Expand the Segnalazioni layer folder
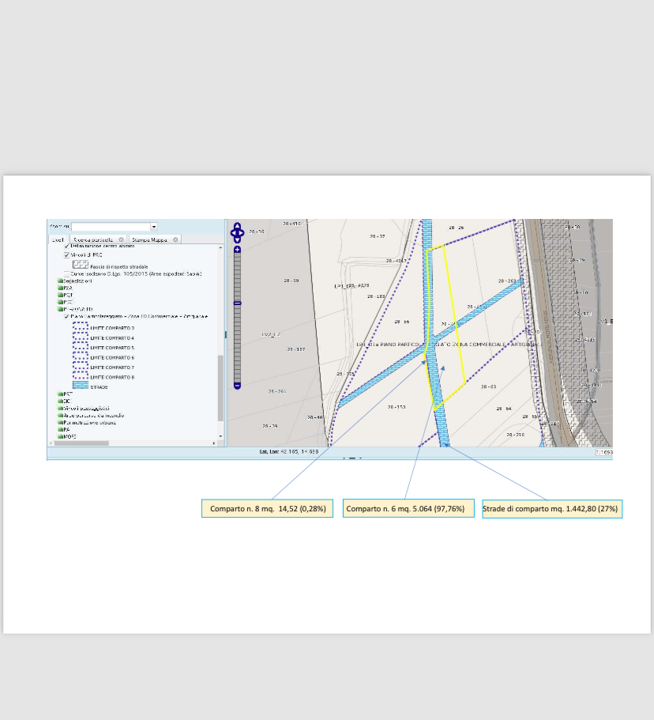Screen dimensions: 654x720 pos(60,281)
